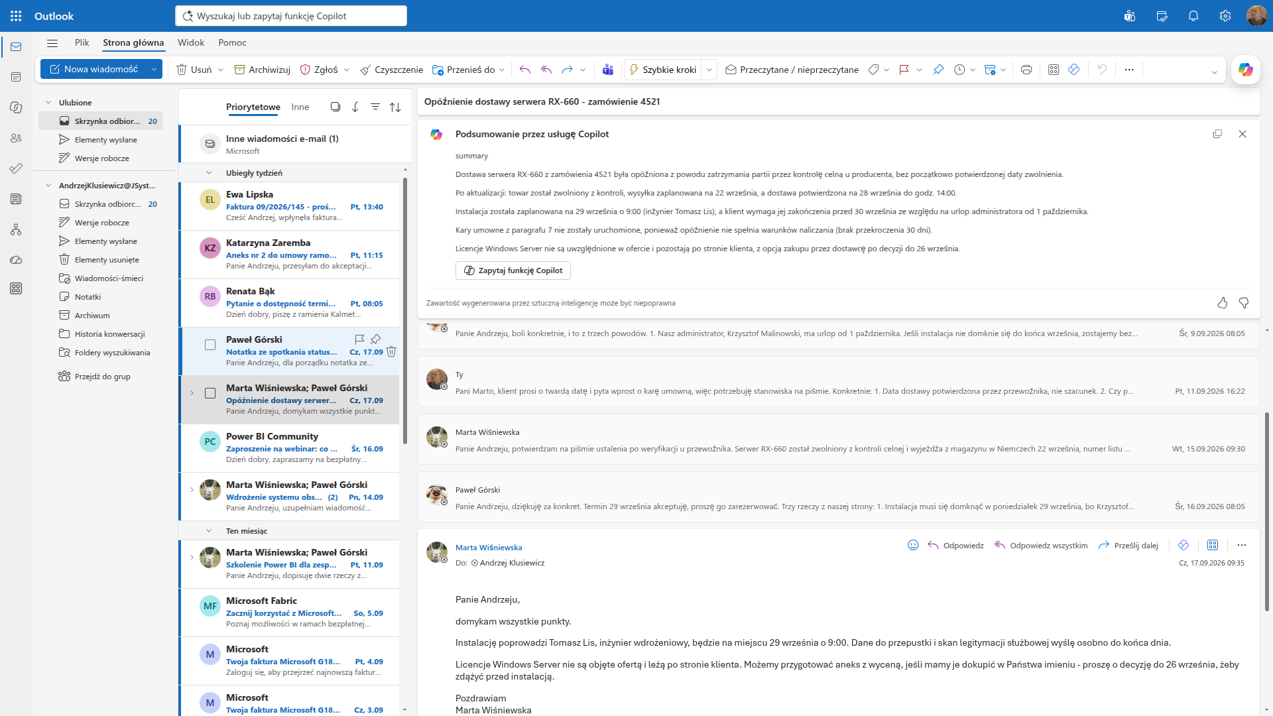Give thumbs down on Copilot summary

[1244, 303]
